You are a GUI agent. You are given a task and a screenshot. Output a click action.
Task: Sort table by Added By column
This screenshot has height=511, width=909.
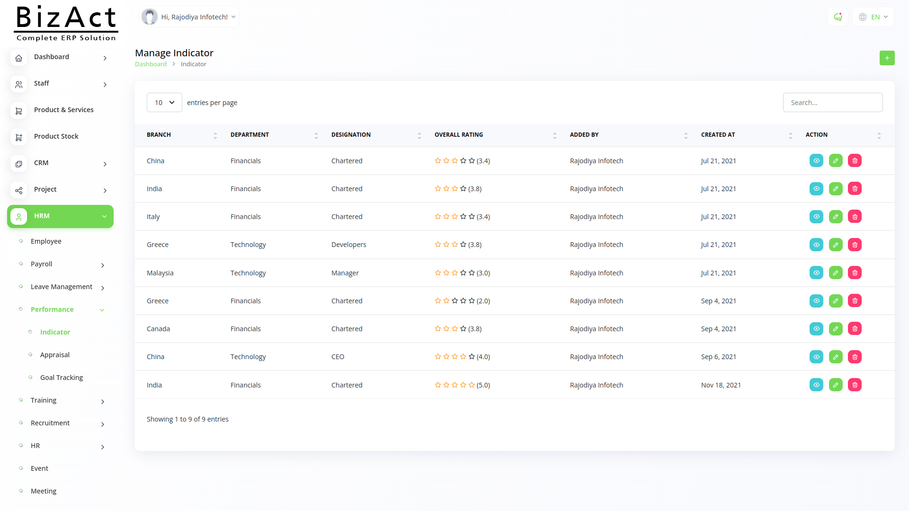[x=629, y=135]
